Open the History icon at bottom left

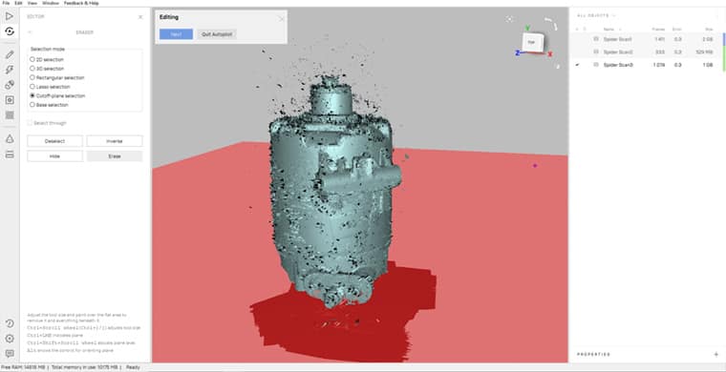point(10,323)
